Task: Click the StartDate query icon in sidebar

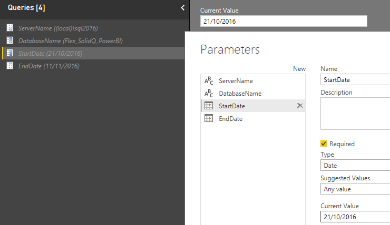Action: point(9,53)
